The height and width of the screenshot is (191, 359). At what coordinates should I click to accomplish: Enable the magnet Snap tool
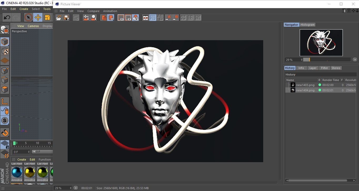5,132
